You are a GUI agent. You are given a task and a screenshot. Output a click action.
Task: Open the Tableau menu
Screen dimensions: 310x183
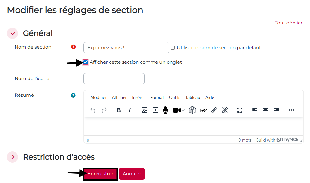tap(193, 97)
